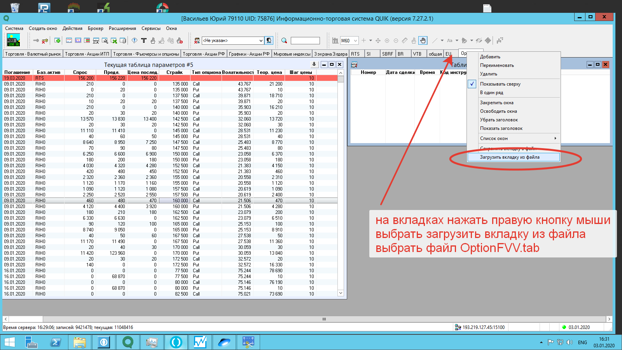Click the ruler measure icon

point(405,40)
